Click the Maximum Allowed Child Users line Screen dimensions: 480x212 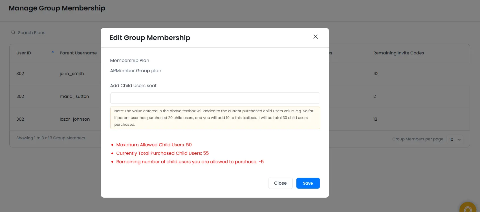click(x=154, y=145)
